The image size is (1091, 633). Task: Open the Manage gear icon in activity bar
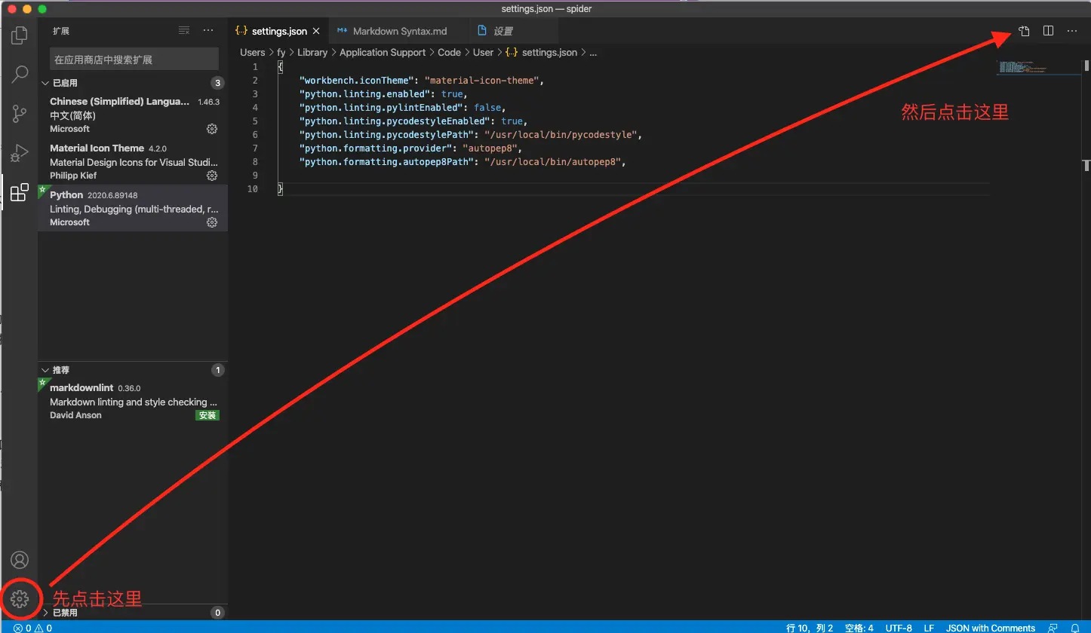20,599
